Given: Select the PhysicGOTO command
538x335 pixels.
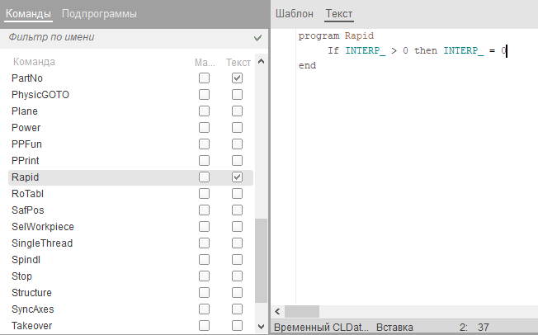Looking at the screenshot, I should pyautogui.click(x=40, y=95).
